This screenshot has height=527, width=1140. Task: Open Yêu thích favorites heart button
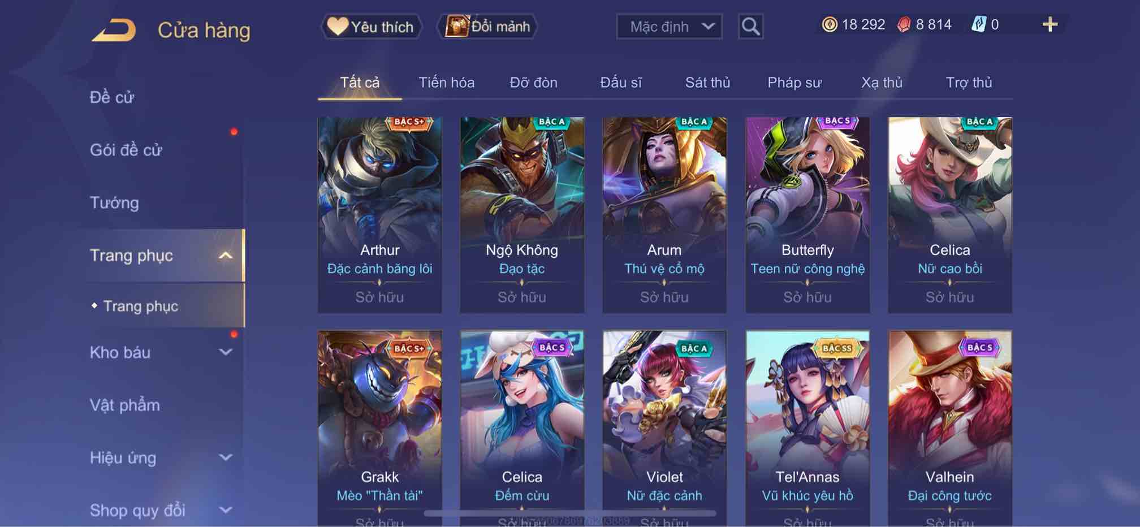(372, 27)
